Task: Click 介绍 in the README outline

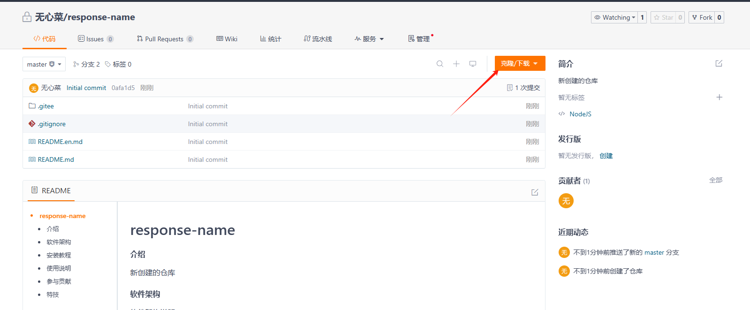Action: [x=53, y=229]
